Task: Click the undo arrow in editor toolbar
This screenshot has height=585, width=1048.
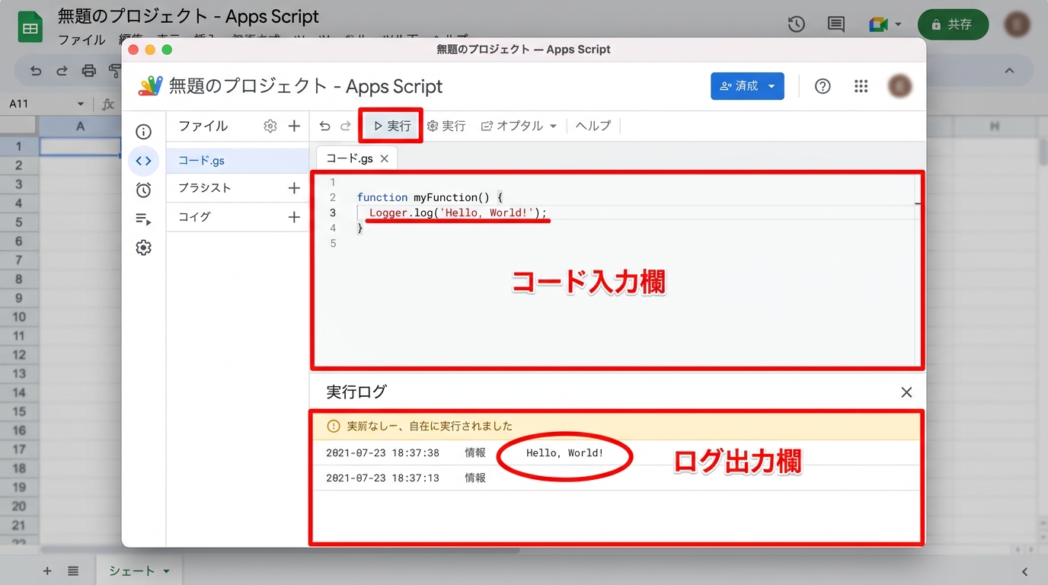Action: click(325, 126)
